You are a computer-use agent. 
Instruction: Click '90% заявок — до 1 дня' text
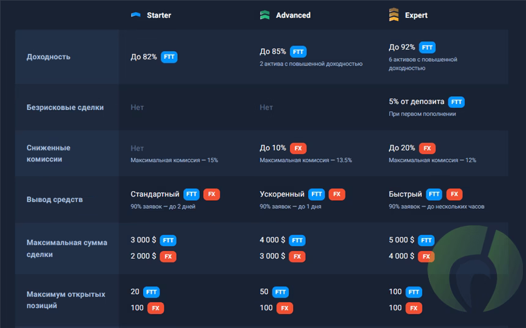tap(290, 206)
